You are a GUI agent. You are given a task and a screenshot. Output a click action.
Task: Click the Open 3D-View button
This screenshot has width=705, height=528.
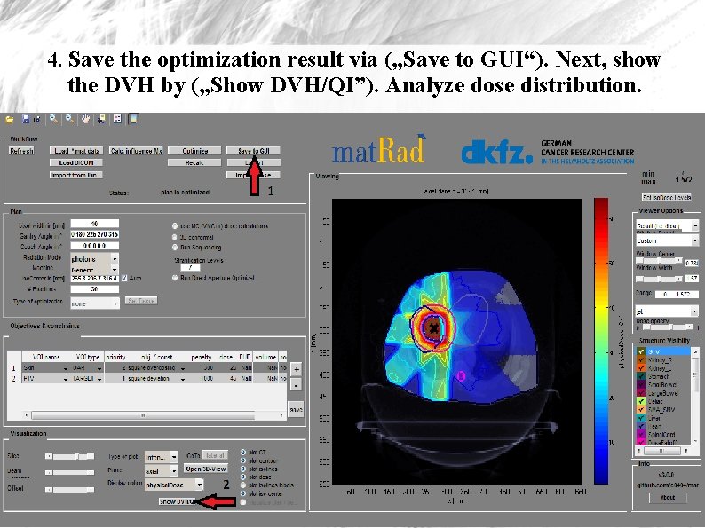[206, 469]
